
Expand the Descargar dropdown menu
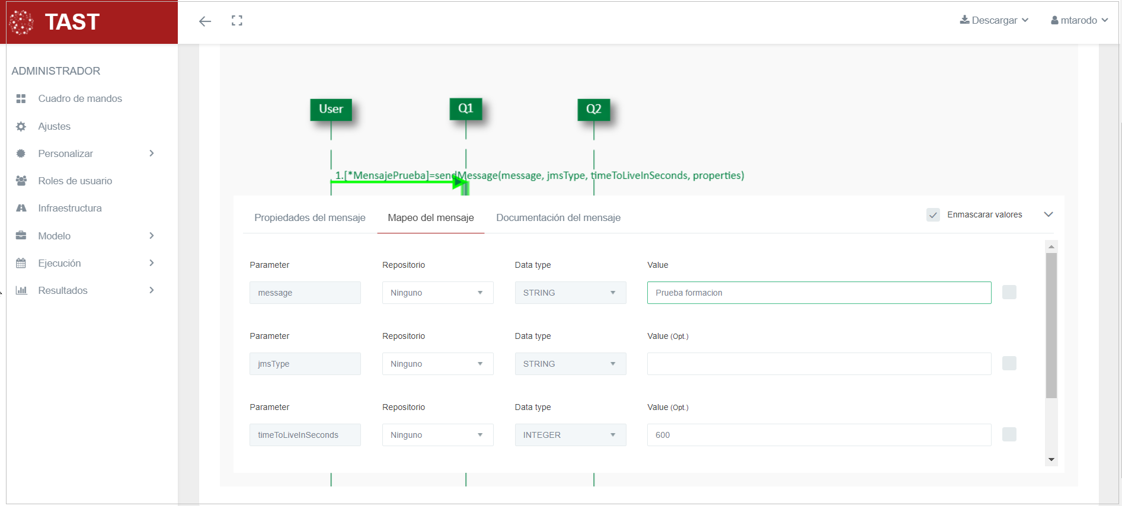(x=994, y=20)
